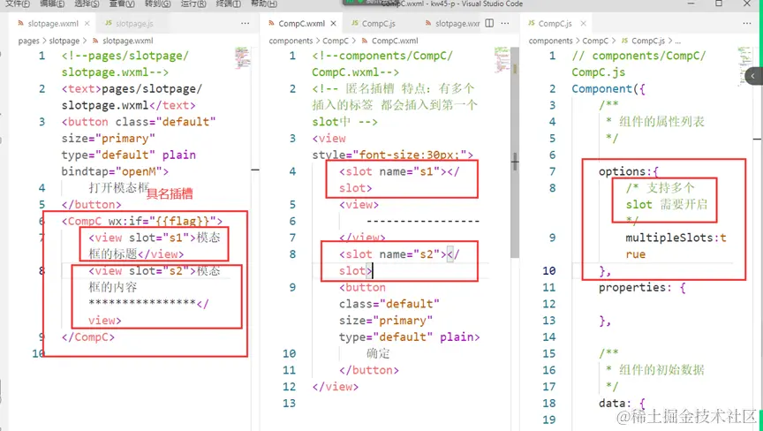Screen dimensions: 763x431
Task: Expand 'CompC.js' file breadcrumb in right editor
Action: (x=648, y=41)
